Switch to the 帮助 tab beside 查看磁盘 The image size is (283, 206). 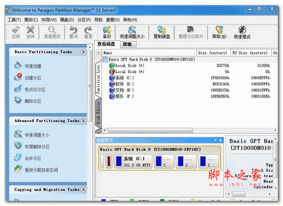click(127, 44)
